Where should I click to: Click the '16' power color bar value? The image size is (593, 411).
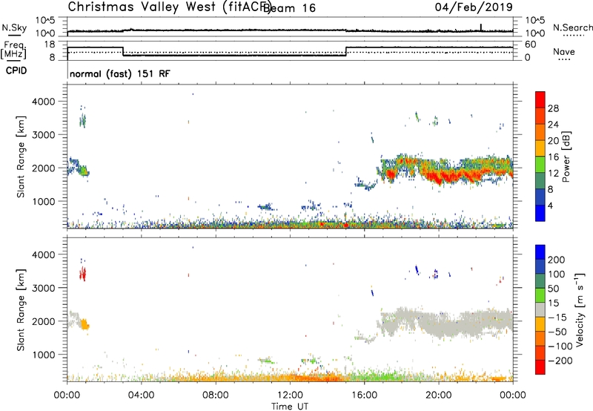pos(553,157)
